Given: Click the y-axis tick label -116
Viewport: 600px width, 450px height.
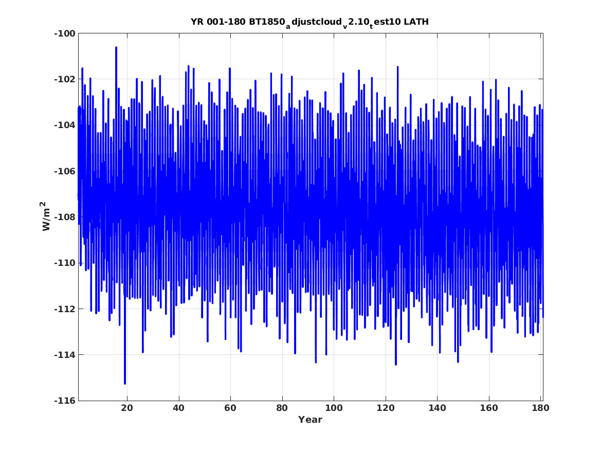Looking at the screenshot, I should pyautogui.click(x=65, y=401).
